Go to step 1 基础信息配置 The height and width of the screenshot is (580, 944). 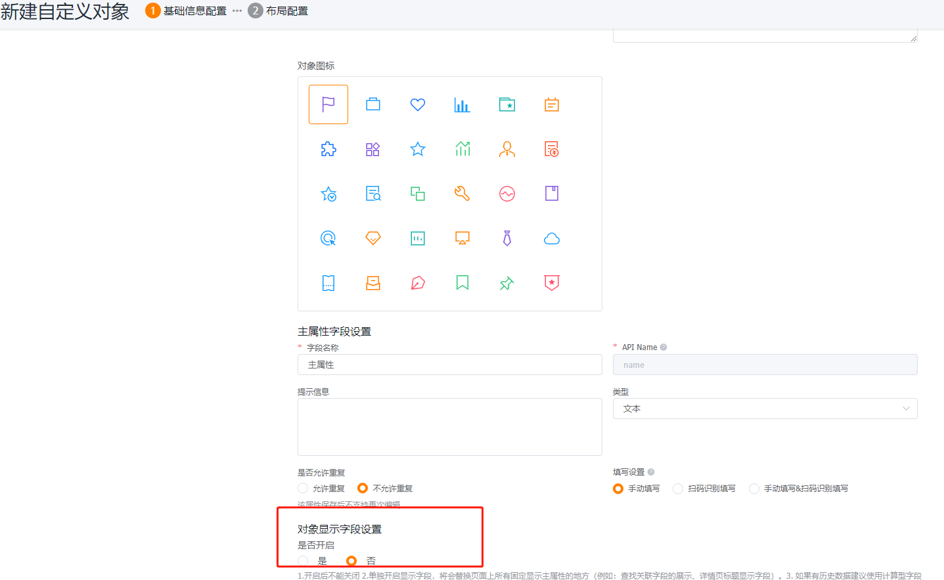[x=187, y=11]
